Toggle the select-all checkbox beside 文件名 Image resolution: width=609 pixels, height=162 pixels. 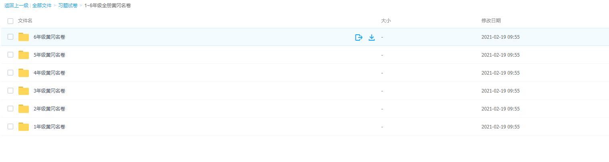10,21
